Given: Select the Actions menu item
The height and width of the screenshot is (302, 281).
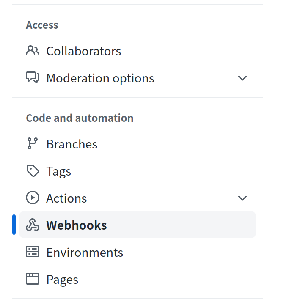Looking at the screenshot, I should [66, 198].
